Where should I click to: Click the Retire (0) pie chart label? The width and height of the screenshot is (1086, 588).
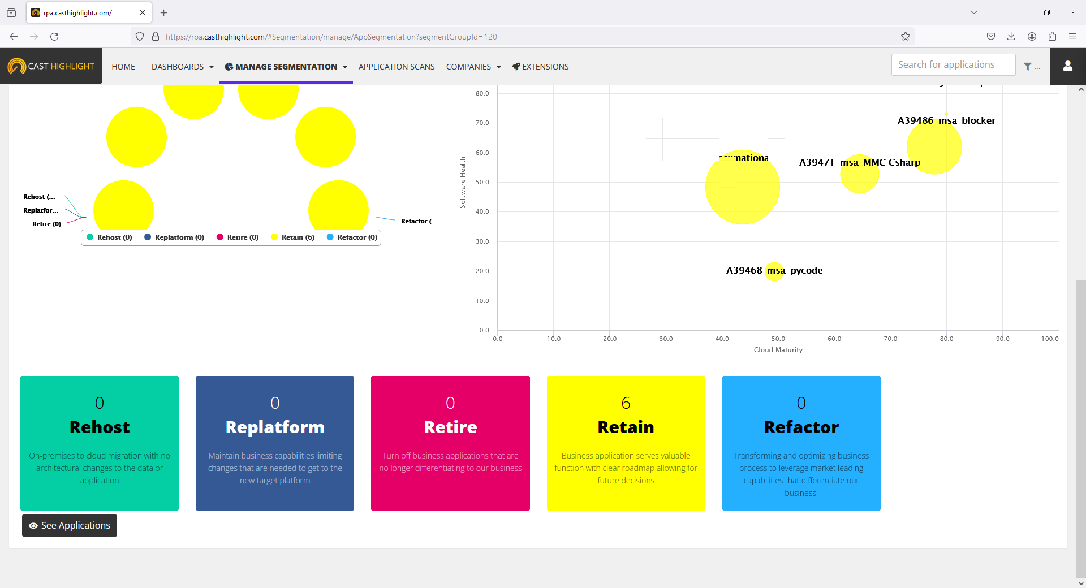point(46,224)
